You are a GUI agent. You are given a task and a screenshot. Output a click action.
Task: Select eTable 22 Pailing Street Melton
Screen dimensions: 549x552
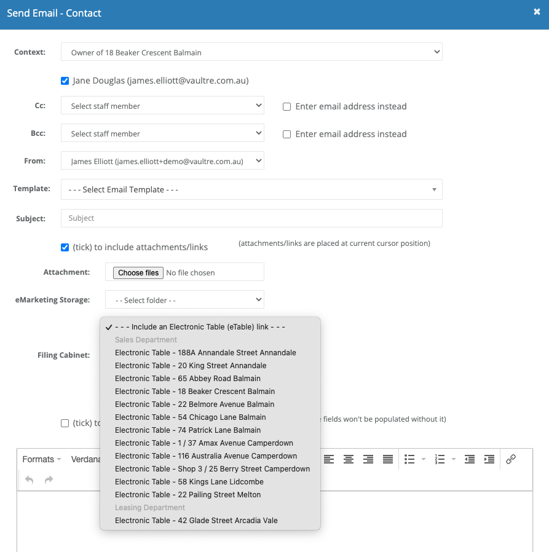[210, 495]
